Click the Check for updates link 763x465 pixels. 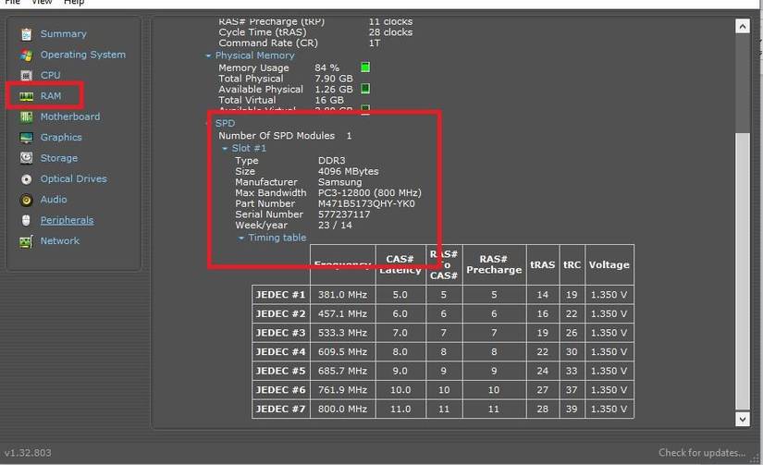pyautogui.click(x=701, y=453)
